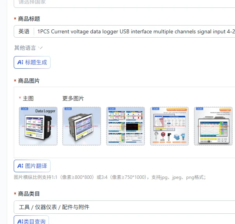Click the 英语 language label in title field

coord(24,31)
